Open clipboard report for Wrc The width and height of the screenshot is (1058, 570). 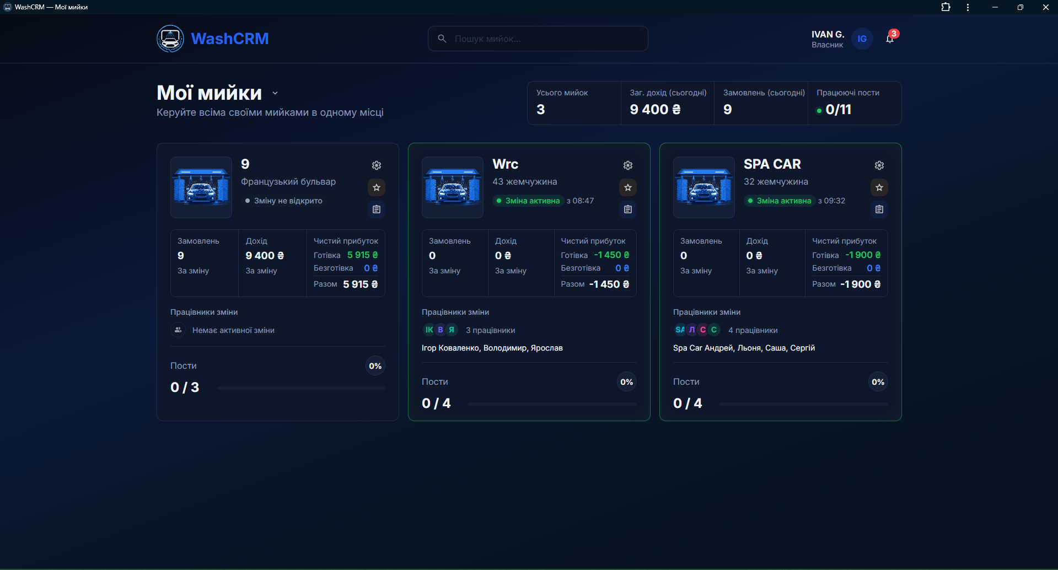(628, 209)
